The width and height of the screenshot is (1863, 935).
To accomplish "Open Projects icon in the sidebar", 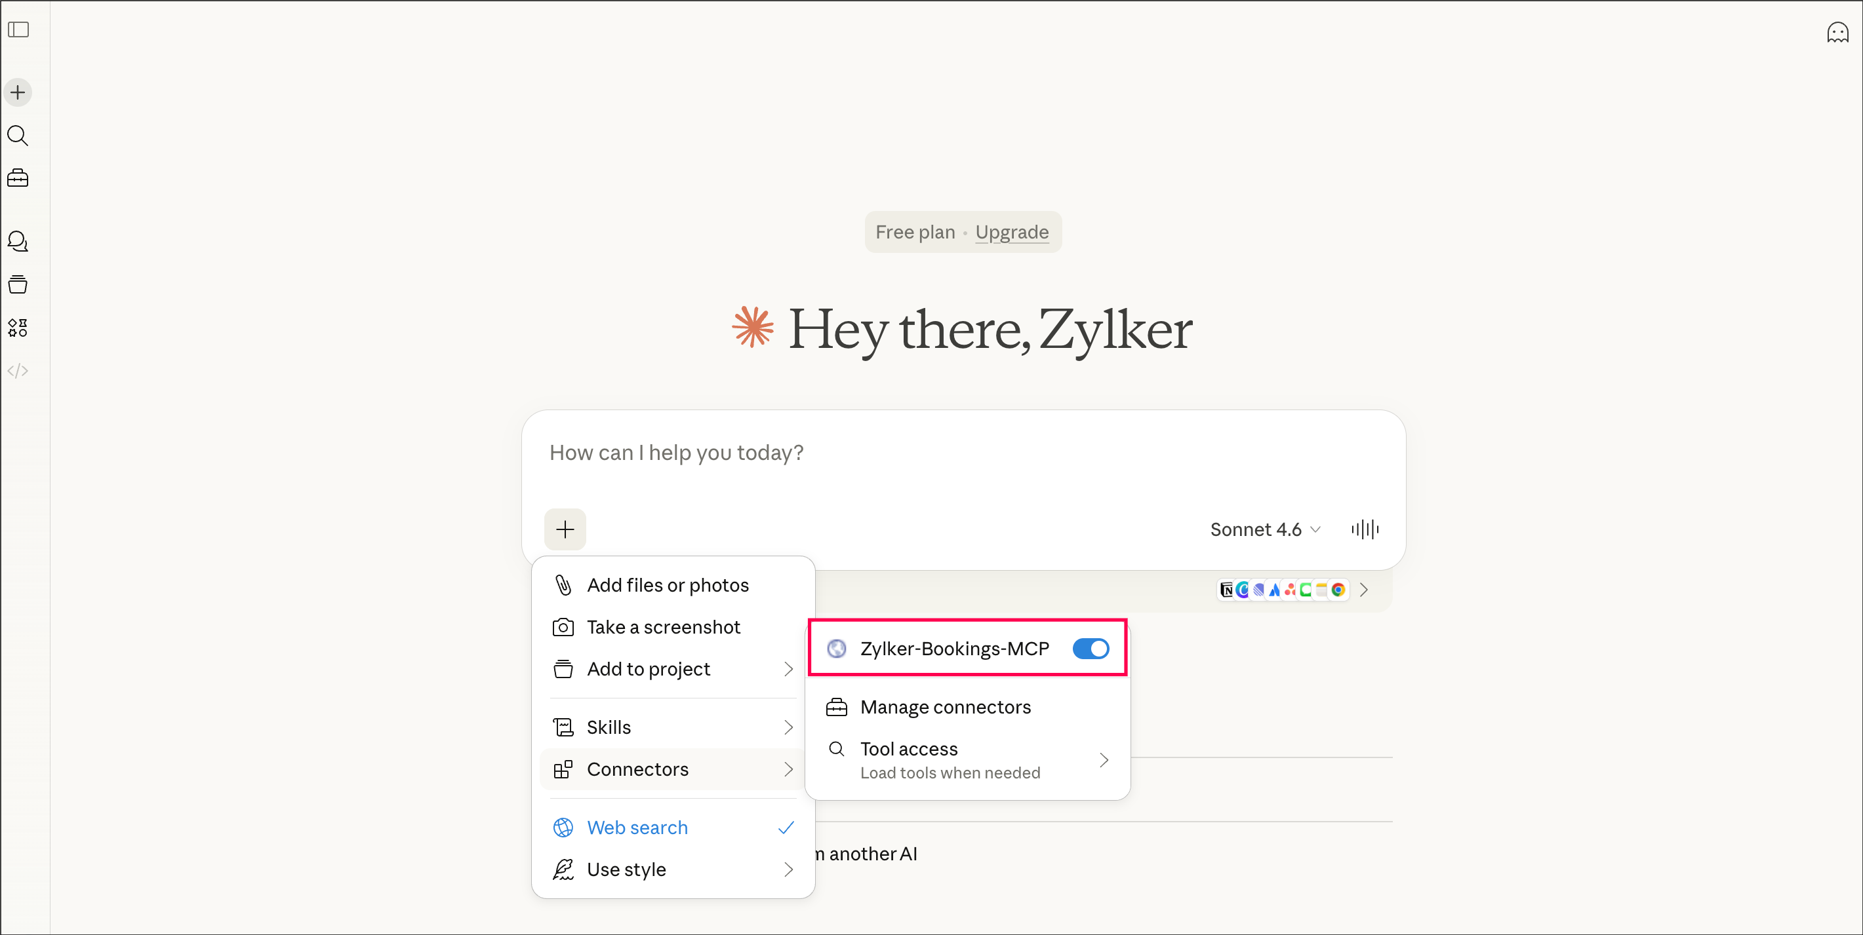I will pyautogui.click(x=18, y=284).
